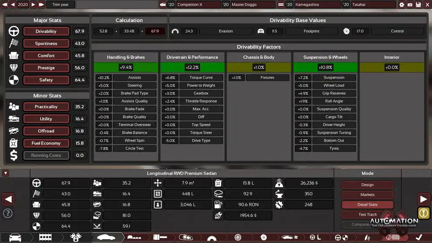The width and height of the screenshot is (432, 243).
Task: Open the help question mark icon
Action: point(7,213)
